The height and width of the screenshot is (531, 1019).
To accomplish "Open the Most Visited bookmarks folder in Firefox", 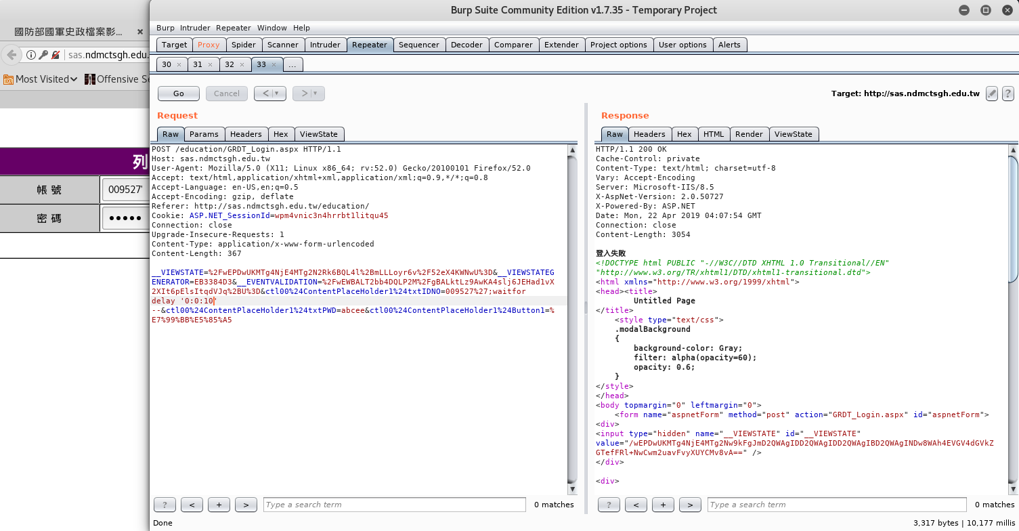I will click(x=41, y=79).
